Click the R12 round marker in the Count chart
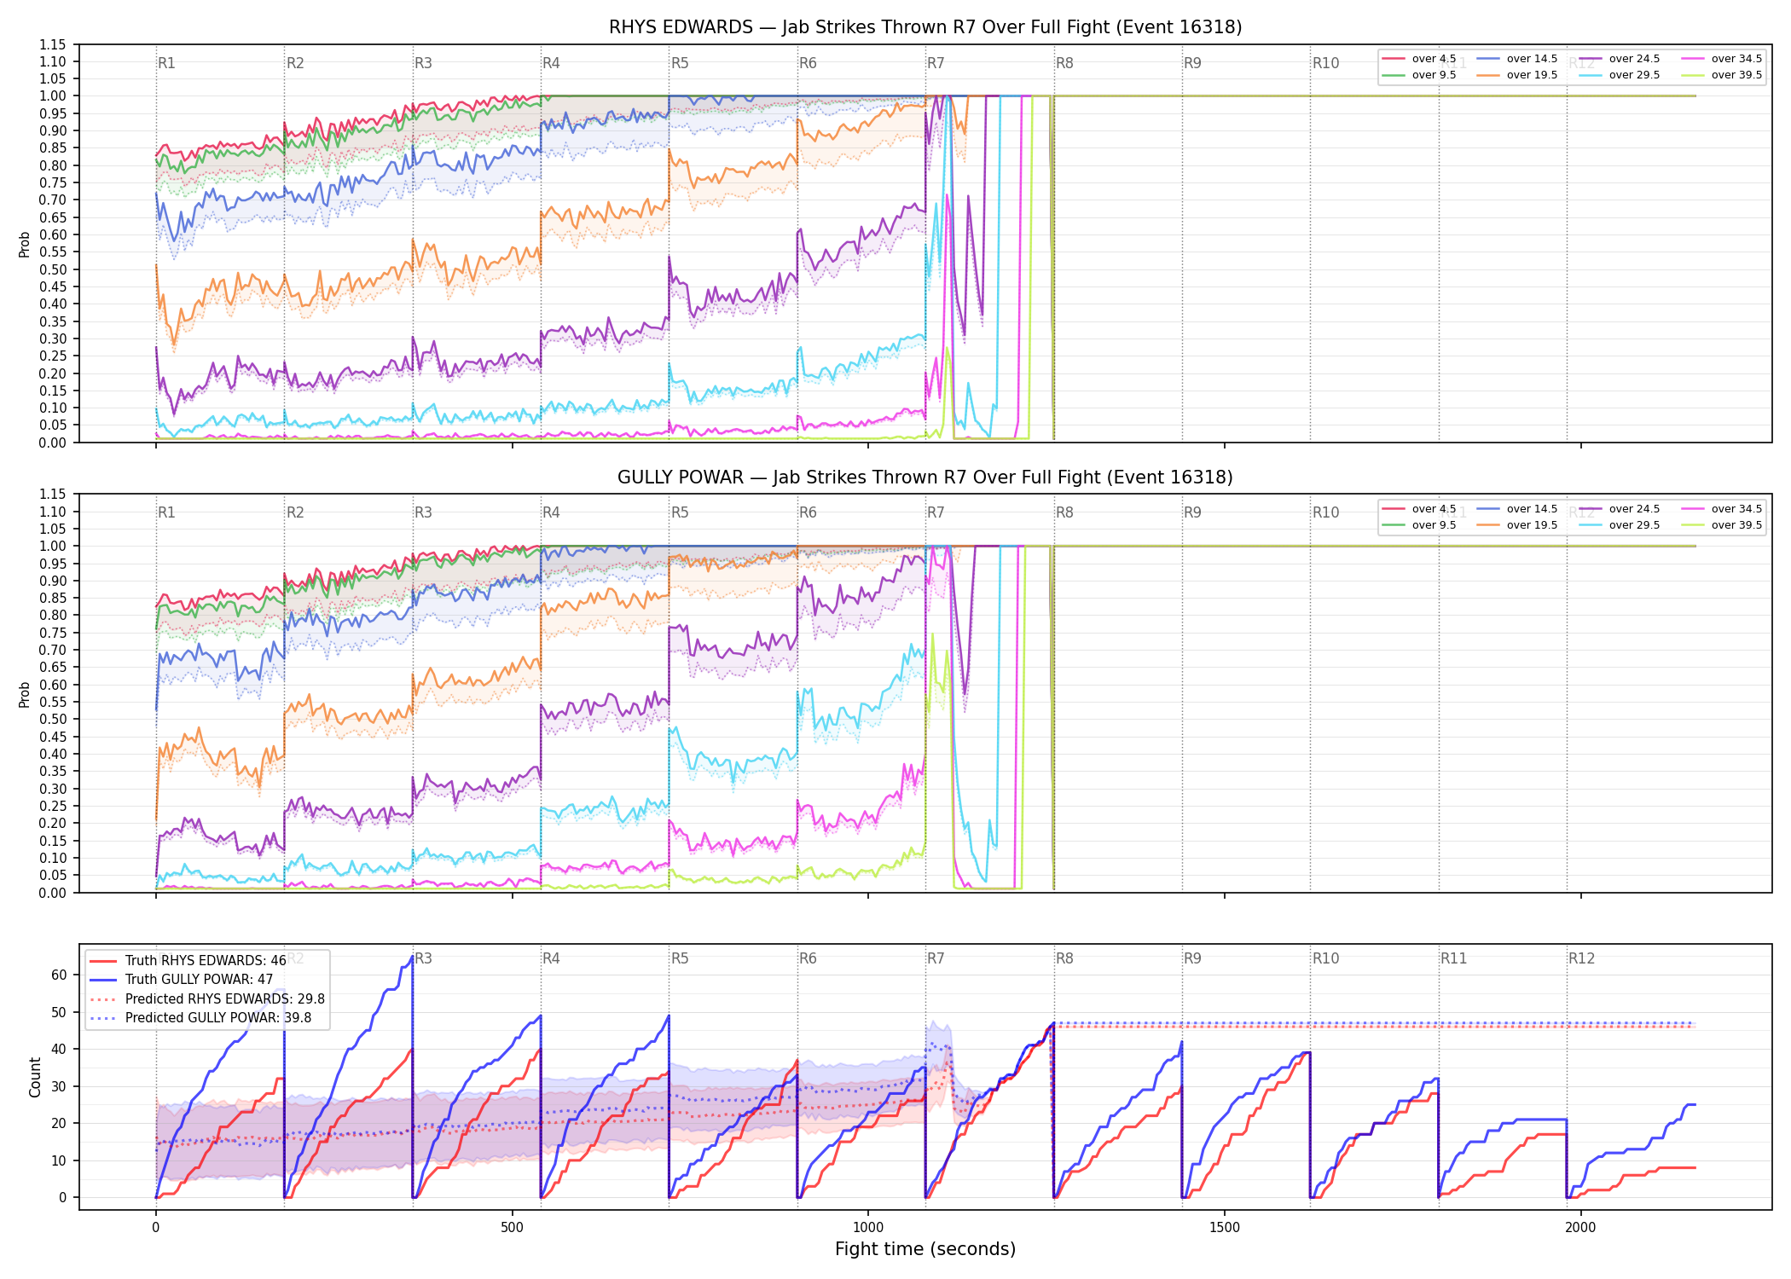The height and width of the screenshot is (1279, 1791). 1581,958
